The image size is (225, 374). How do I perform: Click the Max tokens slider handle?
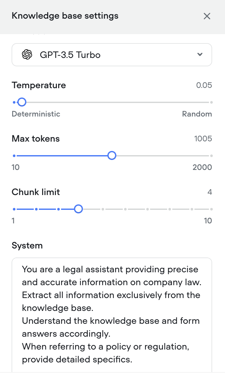[112, 155]
